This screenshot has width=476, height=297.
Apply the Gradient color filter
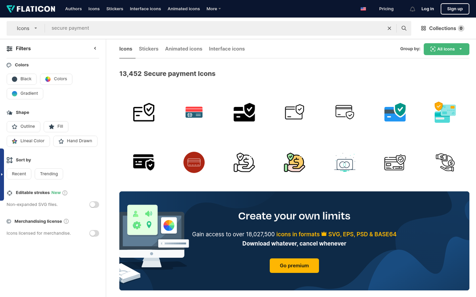point(25,93)
